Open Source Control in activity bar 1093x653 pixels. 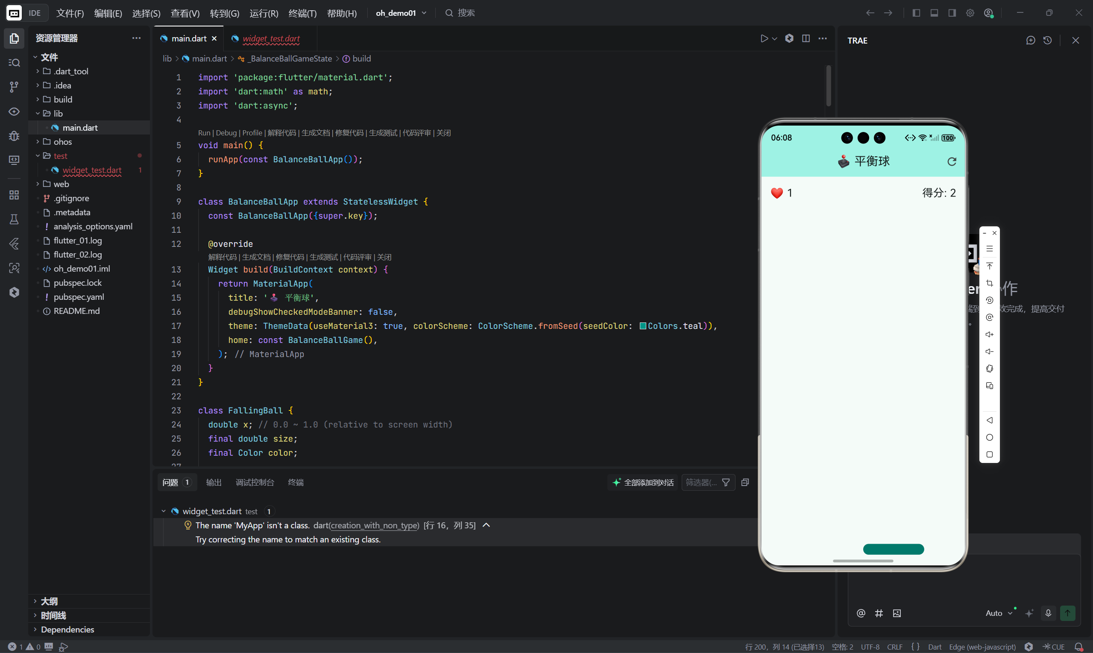(14, 87)
